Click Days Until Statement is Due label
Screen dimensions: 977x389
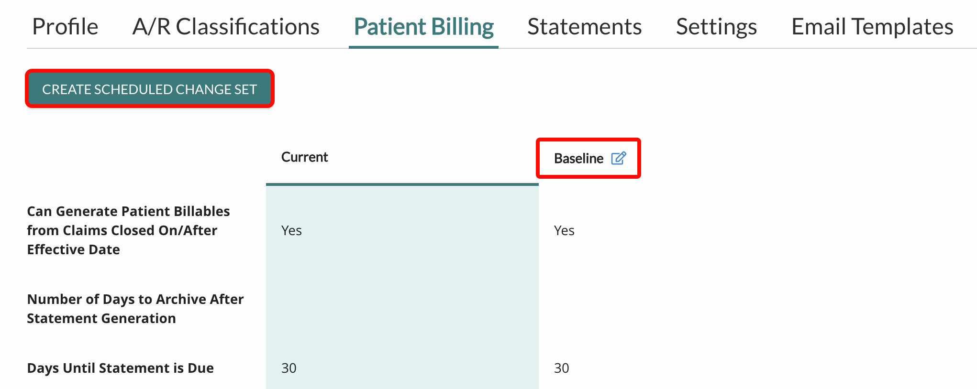click(x=120, y=368)
